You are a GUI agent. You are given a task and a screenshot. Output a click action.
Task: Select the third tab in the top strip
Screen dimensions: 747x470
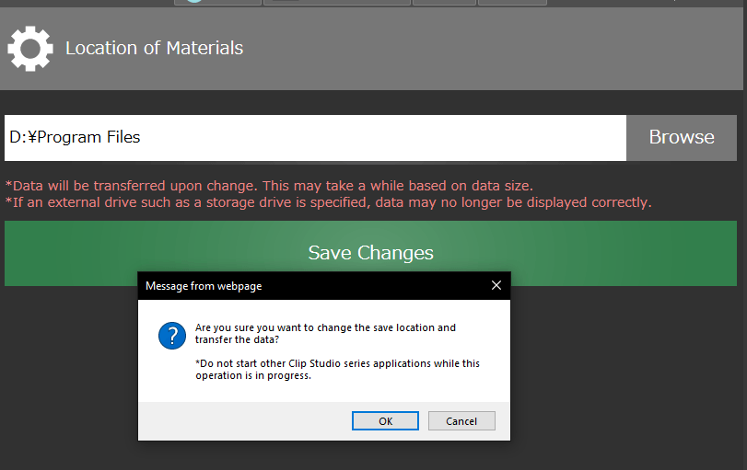(443, 2)
